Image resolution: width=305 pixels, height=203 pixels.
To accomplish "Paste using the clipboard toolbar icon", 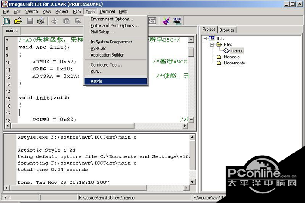I will (66, 21).
